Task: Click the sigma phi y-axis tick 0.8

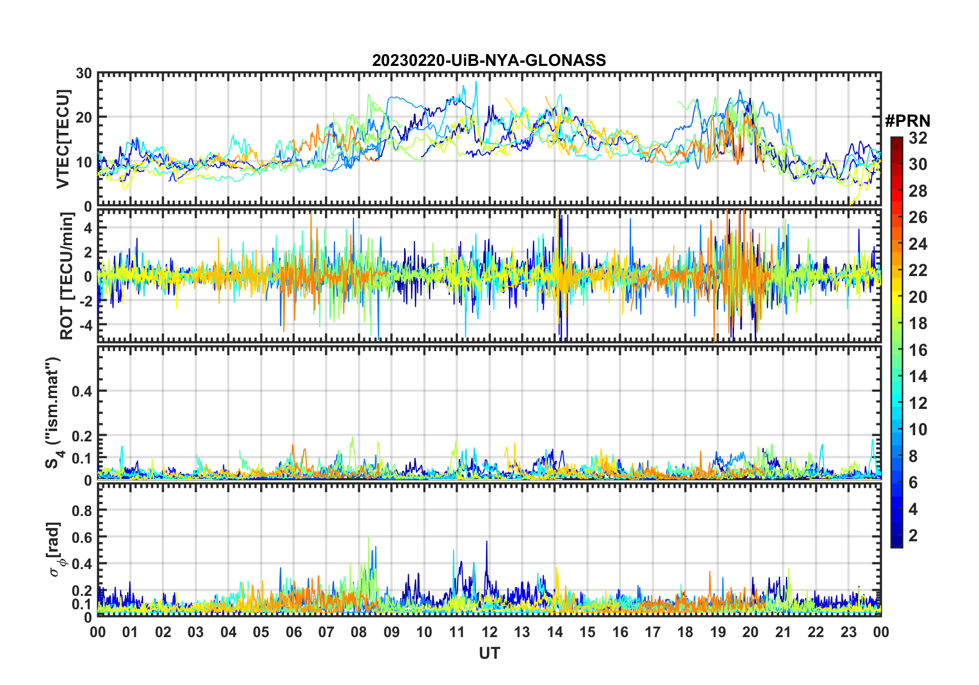Action: [82, 510]
